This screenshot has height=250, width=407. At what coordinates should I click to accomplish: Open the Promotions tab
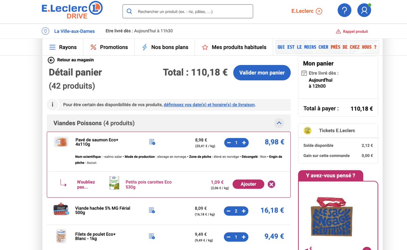point(109,47)
